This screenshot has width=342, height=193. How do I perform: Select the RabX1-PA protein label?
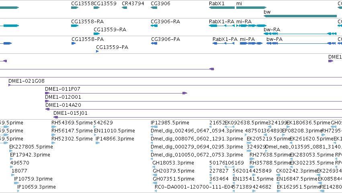click(x=225, y=39)
